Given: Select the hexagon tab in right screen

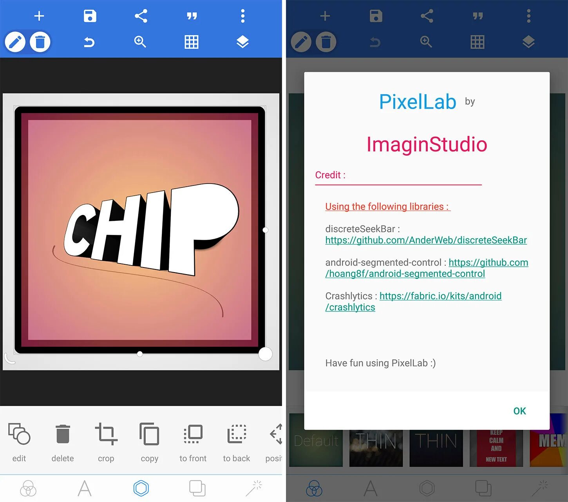Looking at the screenshot, I should pyautogui.click(x=427, y=489).
